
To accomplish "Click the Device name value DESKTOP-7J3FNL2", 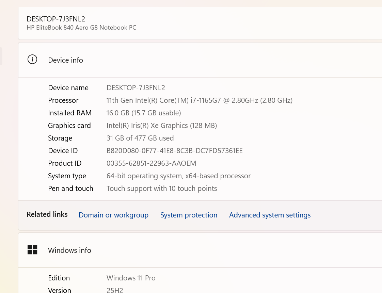I will [136, 88].
